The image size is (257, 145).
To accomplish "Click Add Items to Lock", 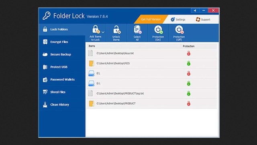I will click(96, 33).
